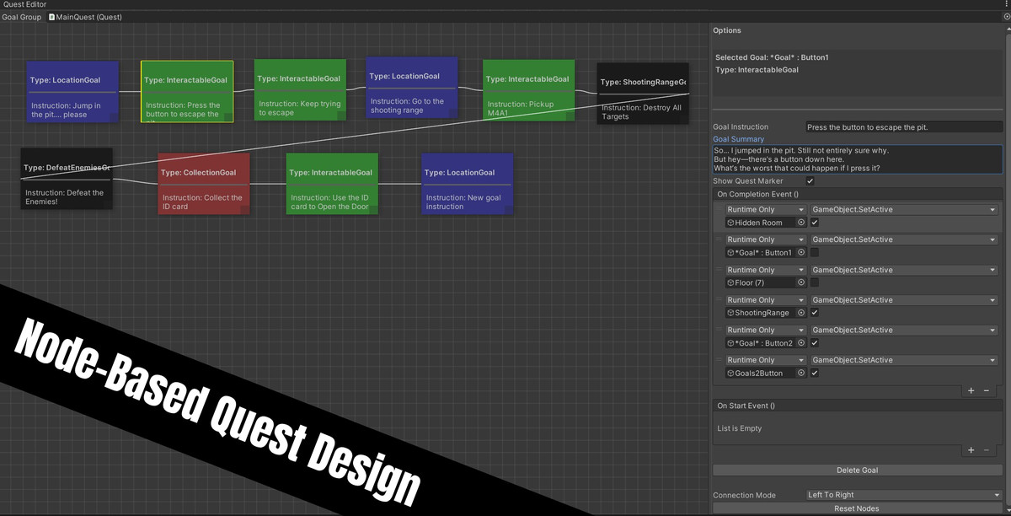Open GameObject.SetActive dropdown above Goals2Button
The width and height of the screenshot is (1011, 516).
pos(904,360)
